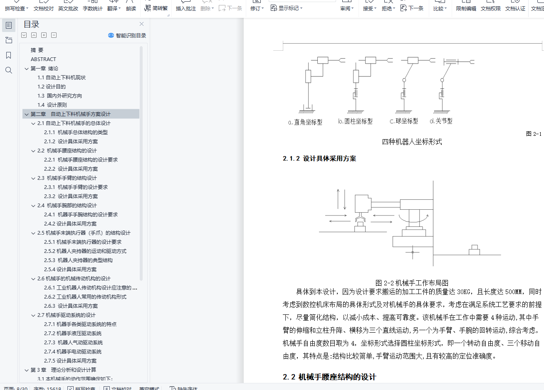The width and height of the screenshot is (544, 390).
Task: Jump to 1.3 国内外研究方向
Action: [59, 96]
